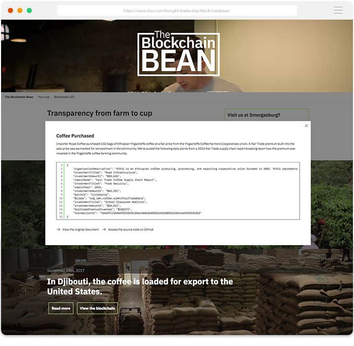This screenshot has height=346, width=354.
Task: Click the Transparency from farm to cup heading
Action: (99, 113)
